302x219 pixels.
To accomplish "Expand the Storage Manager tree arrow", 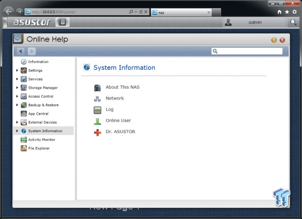I will click(x=17, y=88).
